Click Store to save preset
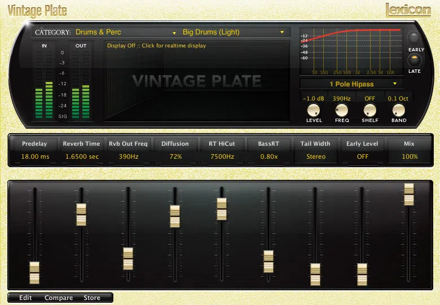The height and width of the screenshot is (305, 440). [x=92, y=298]
